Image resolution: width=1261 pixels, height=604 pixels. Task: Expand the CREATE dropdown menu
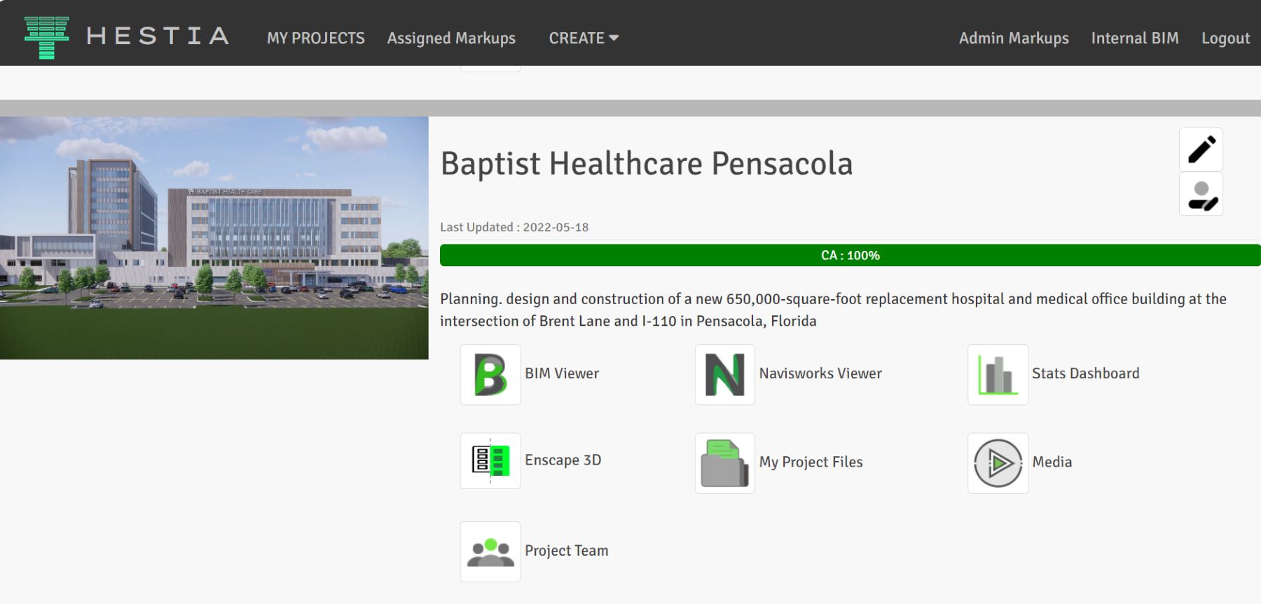pyautogui.click(x=584, y=38)
